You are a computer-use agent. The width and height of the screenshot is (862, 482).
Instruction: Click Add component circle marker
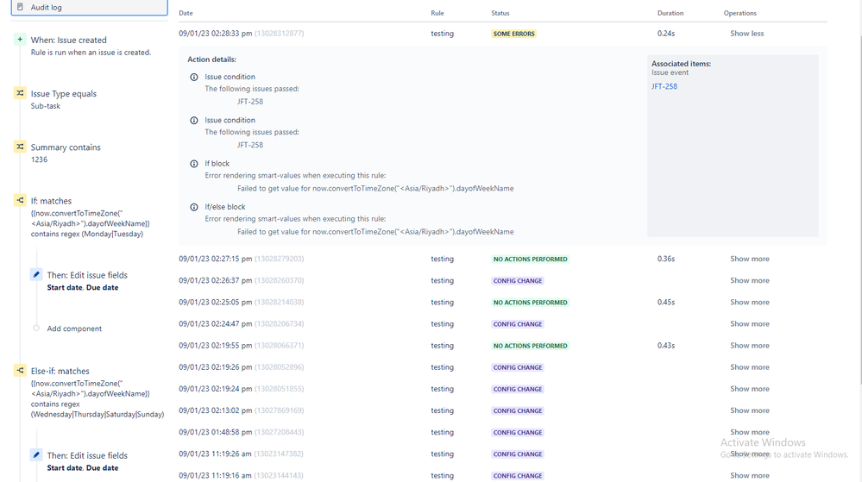[x=36, y=329]
